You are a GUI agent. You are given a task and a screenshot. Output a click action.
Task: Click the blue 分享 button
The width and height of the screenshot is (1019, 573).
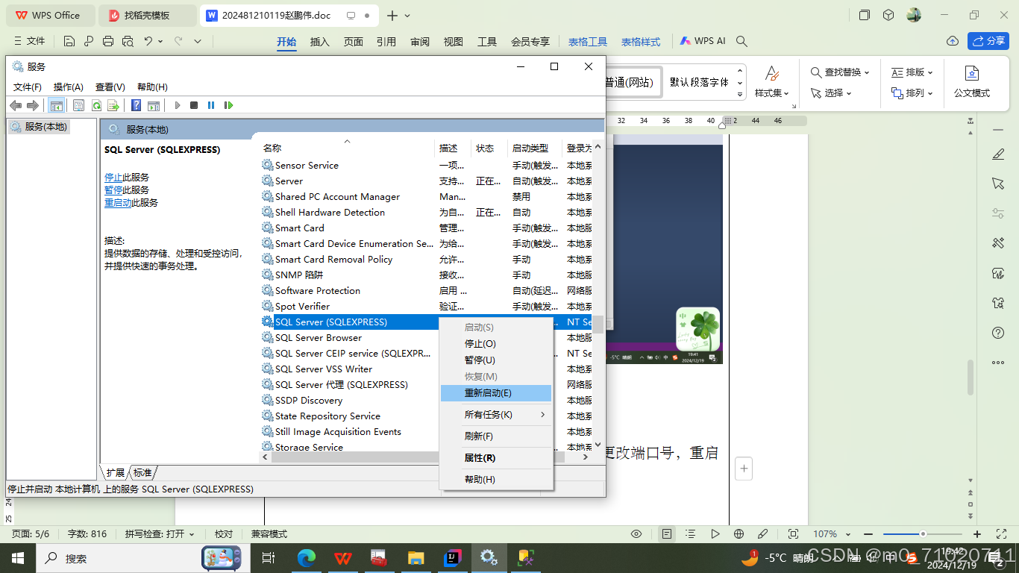pyautogui.click(x=988, y=41)
